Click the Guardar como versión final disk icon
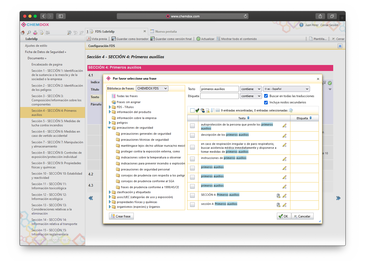Viewport: 365px width, 261px height. tap(153, 39)
